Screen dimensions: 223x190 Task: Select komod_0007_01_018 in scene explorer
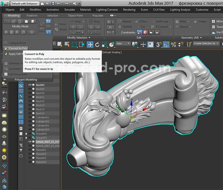pos(48,146)
